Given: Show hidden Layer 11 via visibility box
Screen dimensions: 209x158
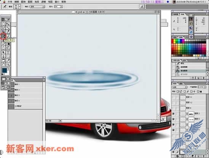Looking at the screenshot, I should coord(174,97).
